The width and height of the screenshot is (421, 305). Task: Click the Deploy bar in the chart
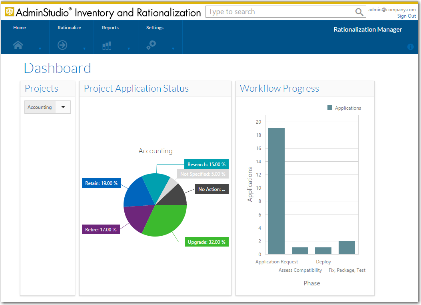pyautogui.click(x=323, y=251)
